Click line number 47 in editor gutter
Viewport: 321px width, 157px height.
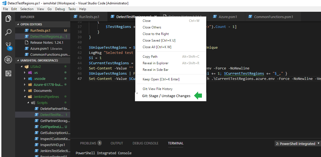79,78
